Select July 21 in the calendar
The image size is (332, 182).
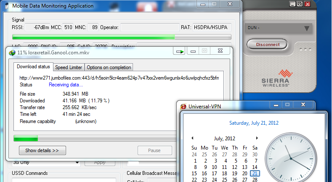tap(255, 174)
